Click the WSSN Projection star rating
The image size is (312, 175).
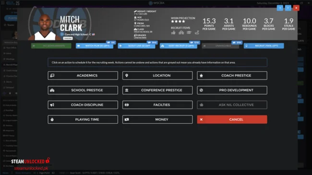178,22
